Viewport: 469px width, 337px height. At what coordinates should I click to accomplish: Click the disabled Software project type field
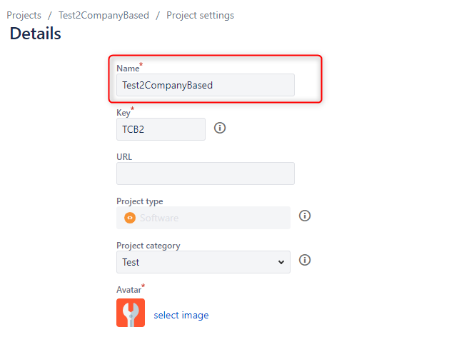point(203,218)
